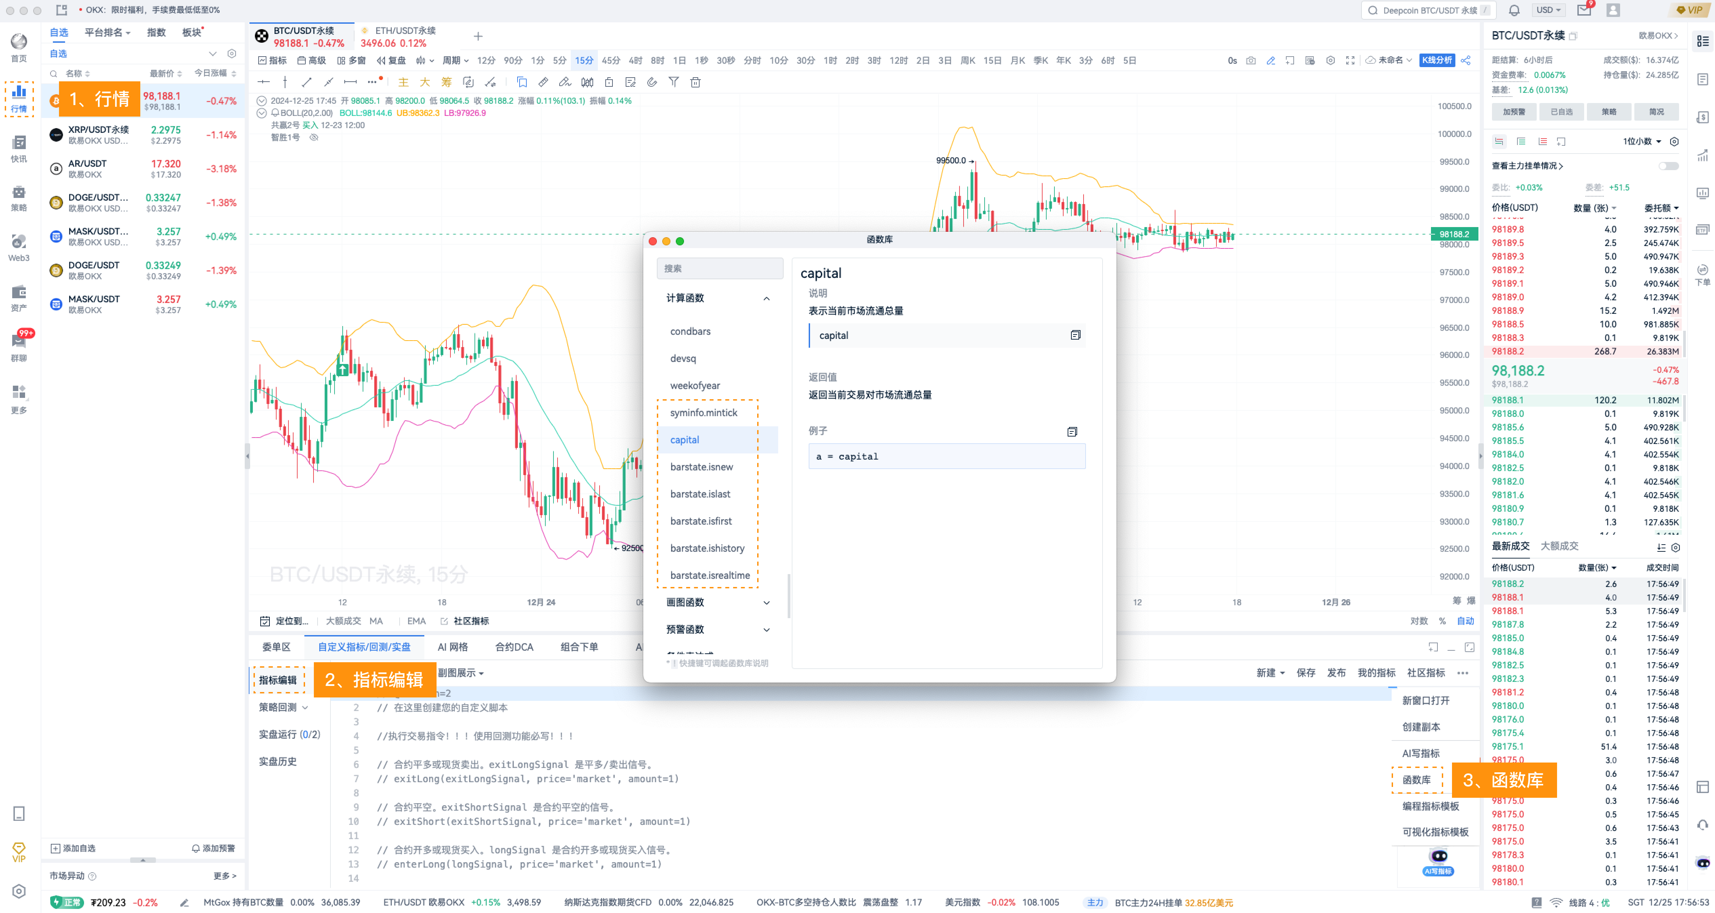Click the Deepcoin BTC/USDT search box
This screenshot has width=1715, height=913.
coord(1428,10)
